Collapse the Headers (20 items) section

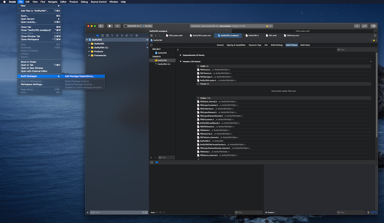[181, 62]
